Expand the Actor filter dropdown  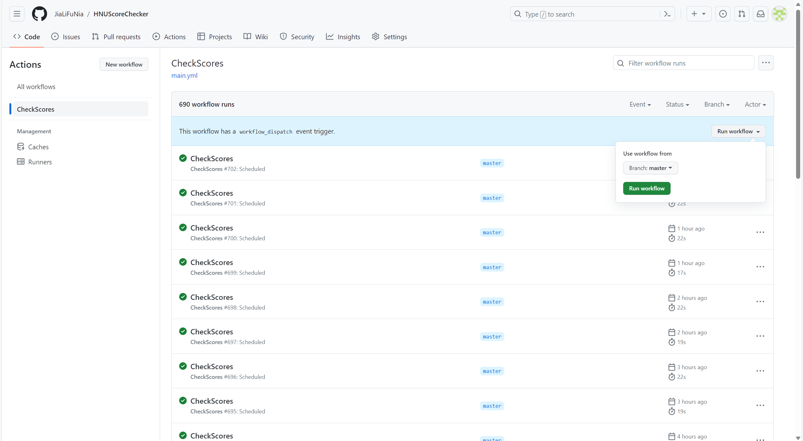755,104
